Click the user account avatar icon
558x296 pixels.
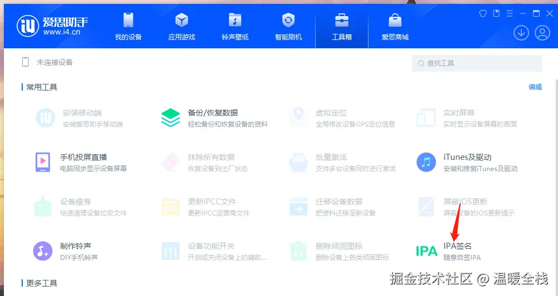coord(542,33)
